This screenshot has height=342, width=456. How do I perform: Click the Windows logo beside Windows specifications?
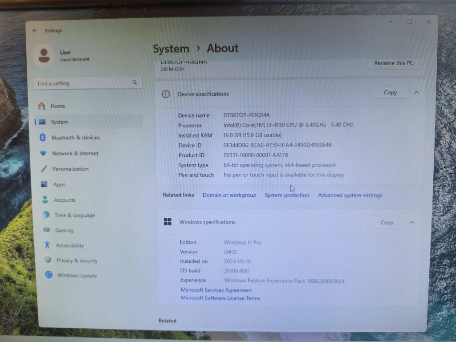click(168, 222)
